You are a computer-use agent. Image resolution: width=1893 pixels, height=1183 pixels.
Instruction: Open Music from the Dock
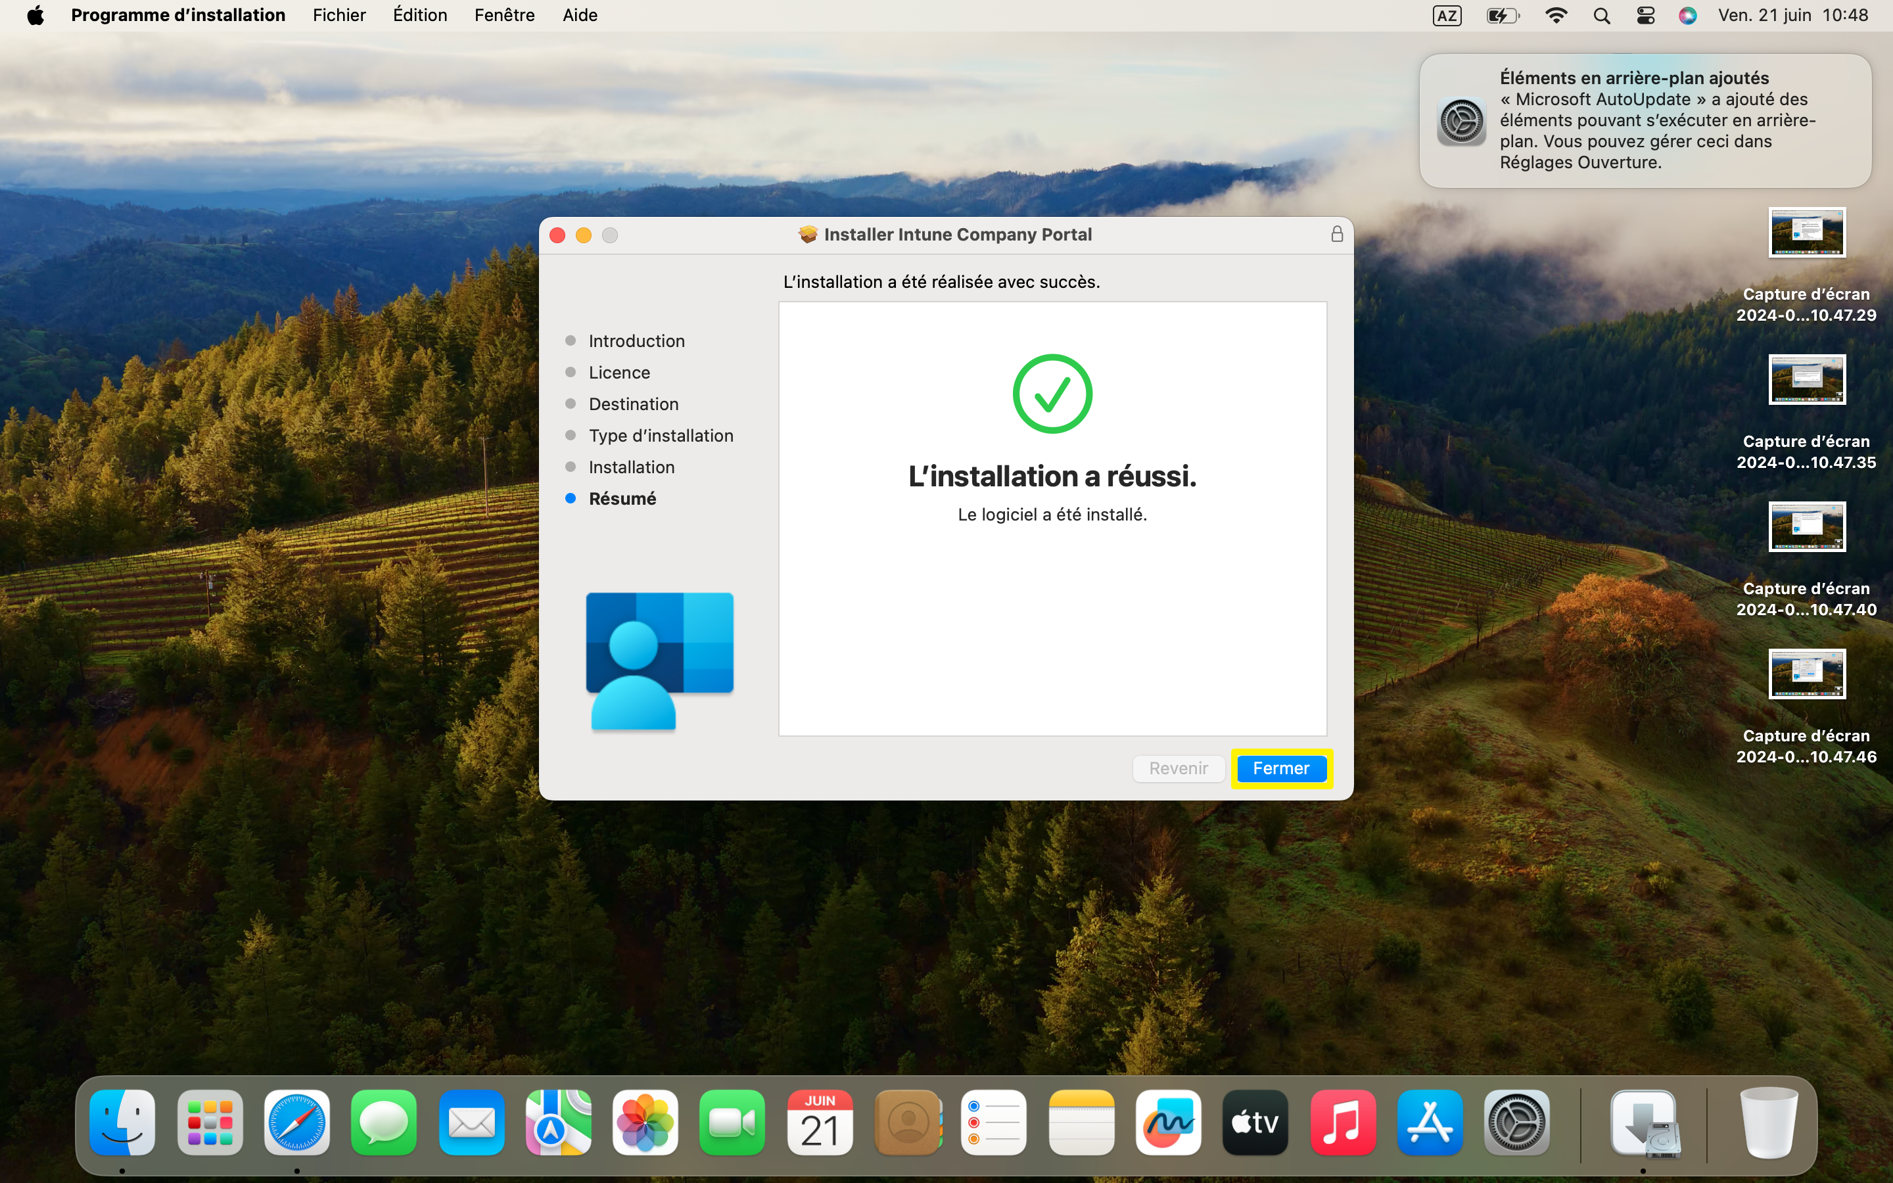coord(1343,1122)
